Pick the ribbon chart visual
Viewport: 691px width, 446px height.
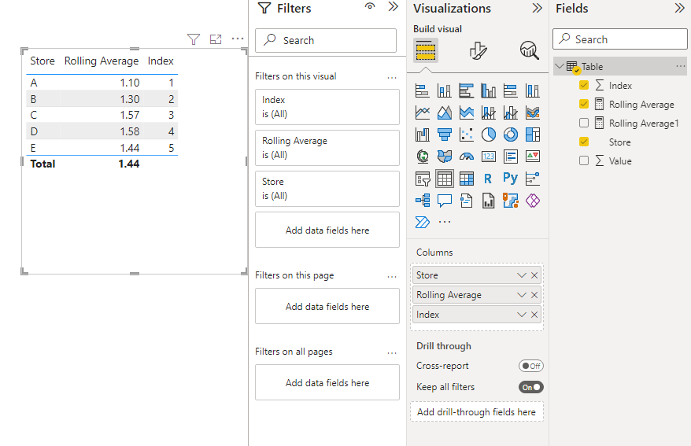tap(532, 112)
